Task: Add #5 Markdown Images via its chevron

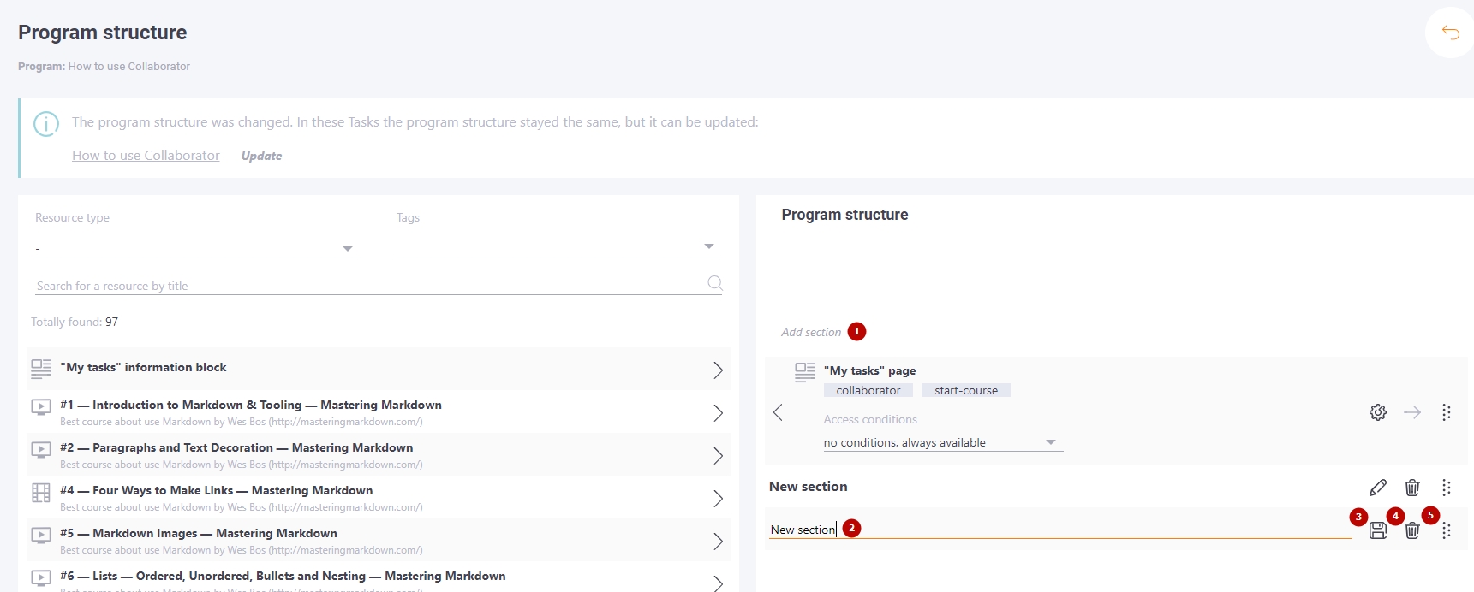Action: click(x=718, y=542)
